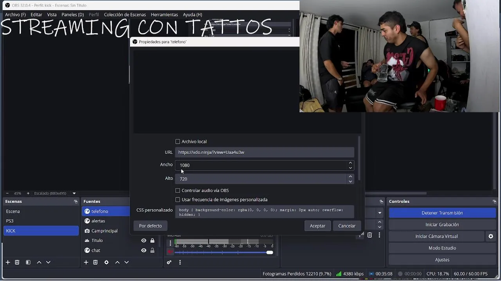Click Aceptar in the properties dialog
Screen dimensions: 501x281
317,226
